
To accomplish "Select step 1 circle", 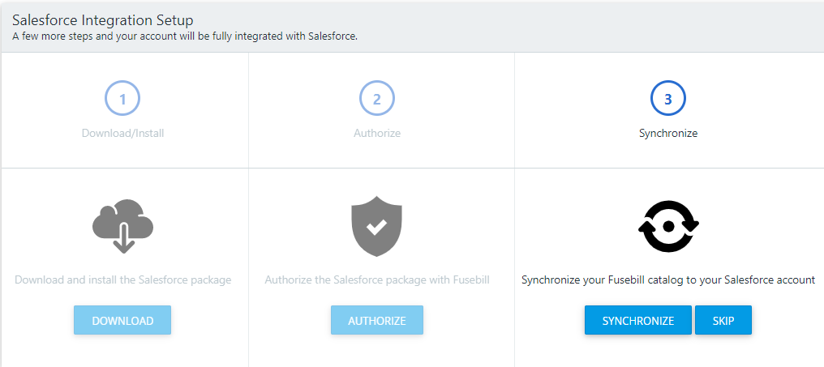I will pyautogui.click(x=122, y=99).
